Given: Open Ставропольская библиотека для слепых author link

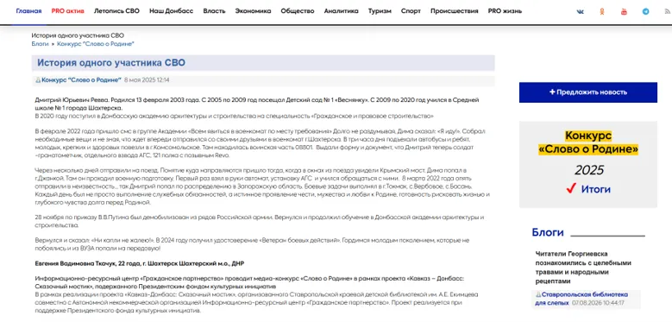Looking at the screenshot, I should click(581, 299).
